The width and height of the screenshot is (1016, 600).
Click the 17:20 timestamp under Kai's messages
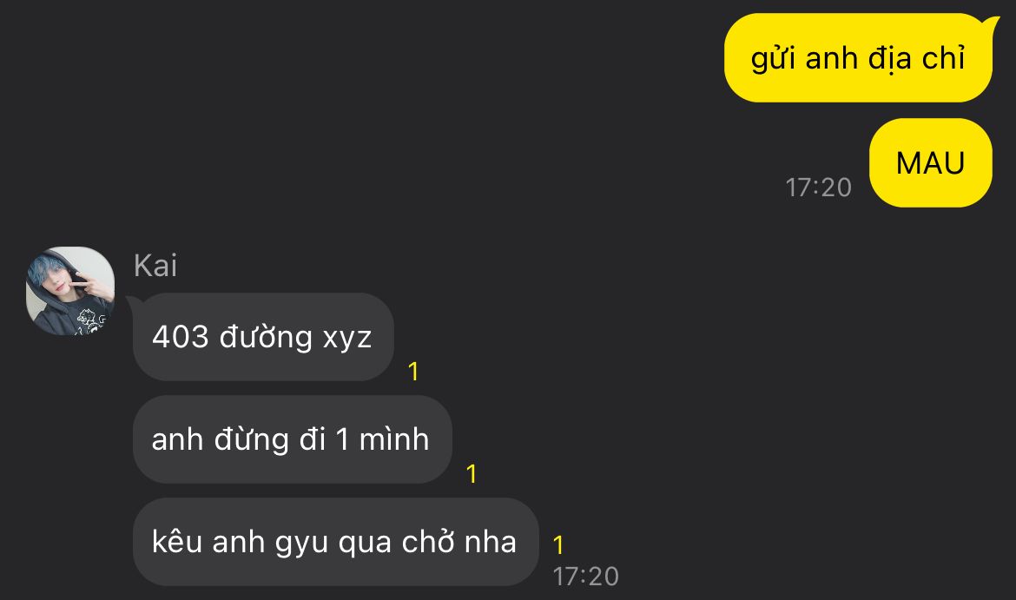click(586, 577)
